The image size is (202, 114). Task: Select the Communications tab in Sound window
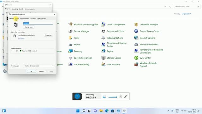point(29,9)
